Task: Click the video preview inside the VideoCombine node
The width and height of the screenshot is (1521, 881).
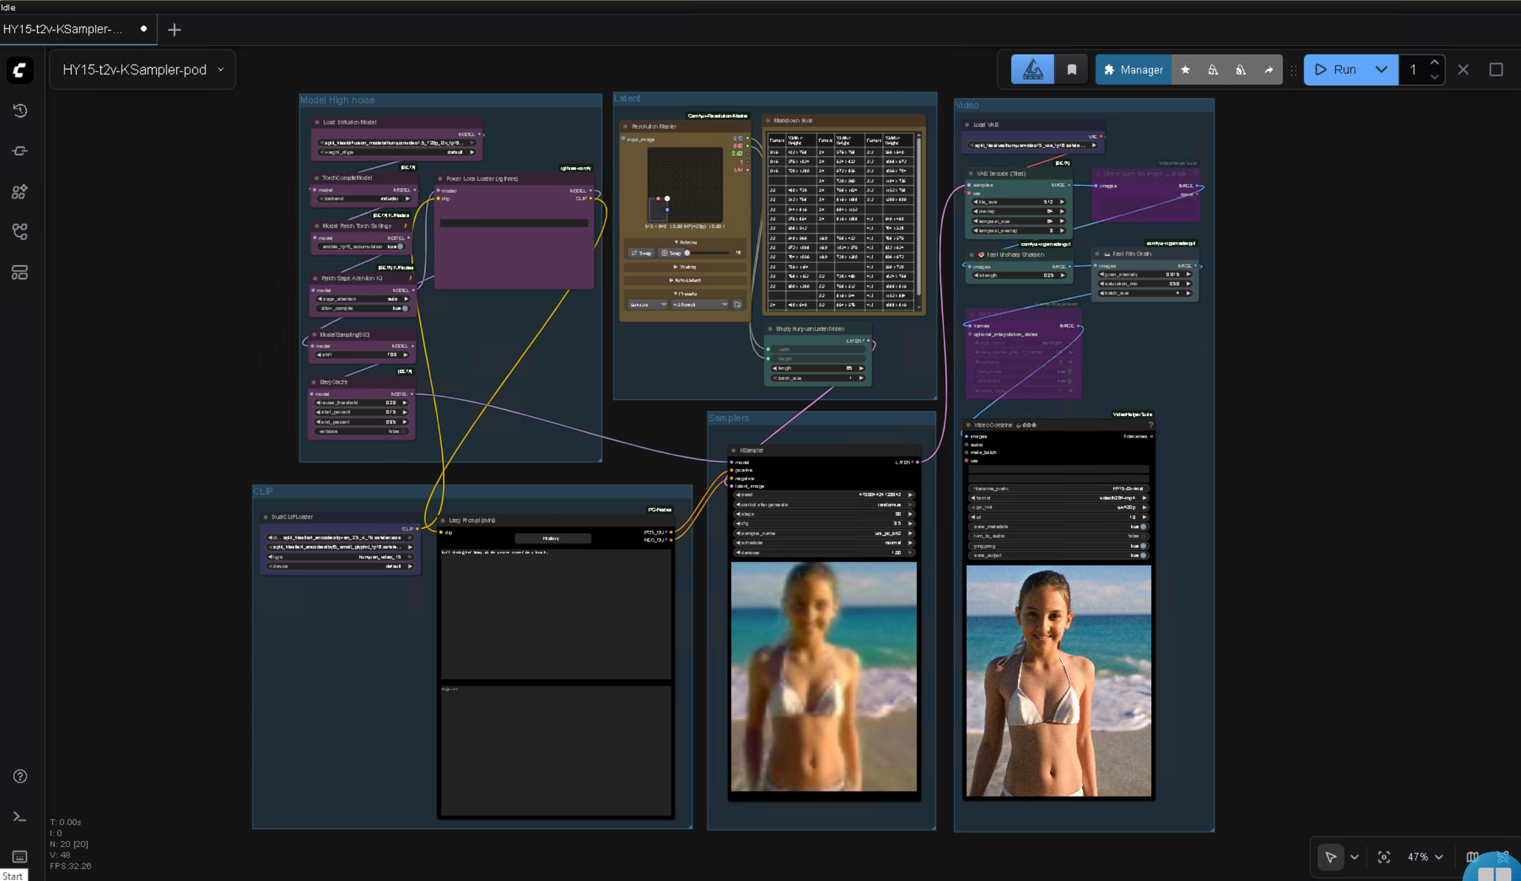Action: (1058, 682)
